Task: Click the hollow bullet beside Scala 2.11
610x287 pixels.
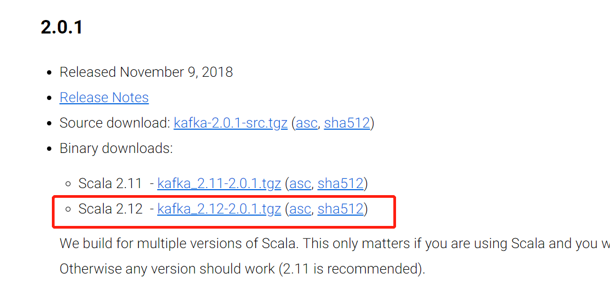Action: (x=68, y=183)
